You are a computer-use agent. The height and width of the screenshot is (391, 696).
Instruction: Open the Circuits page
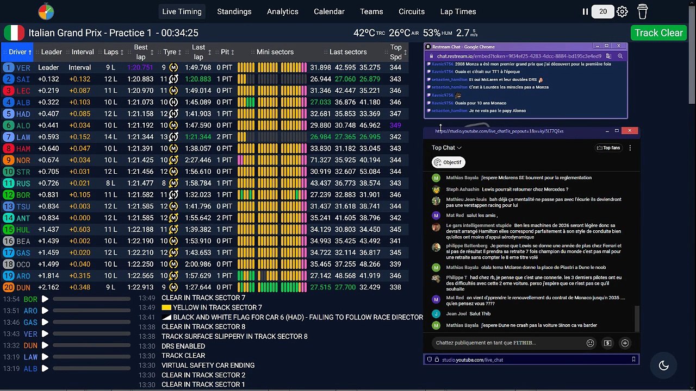[x=412, y=11]
